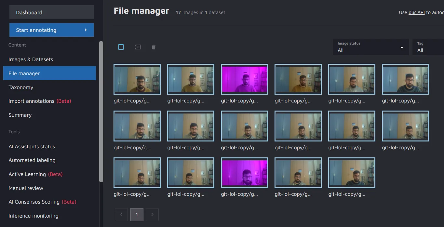Toggle the select all images checkbox

pyautogui.click(x=121, y=47)
